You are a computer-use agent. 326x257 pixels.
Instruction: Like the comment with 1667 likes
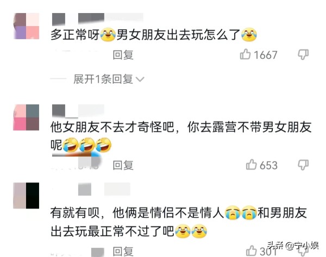pyautogui.click(x=245, y=54)
